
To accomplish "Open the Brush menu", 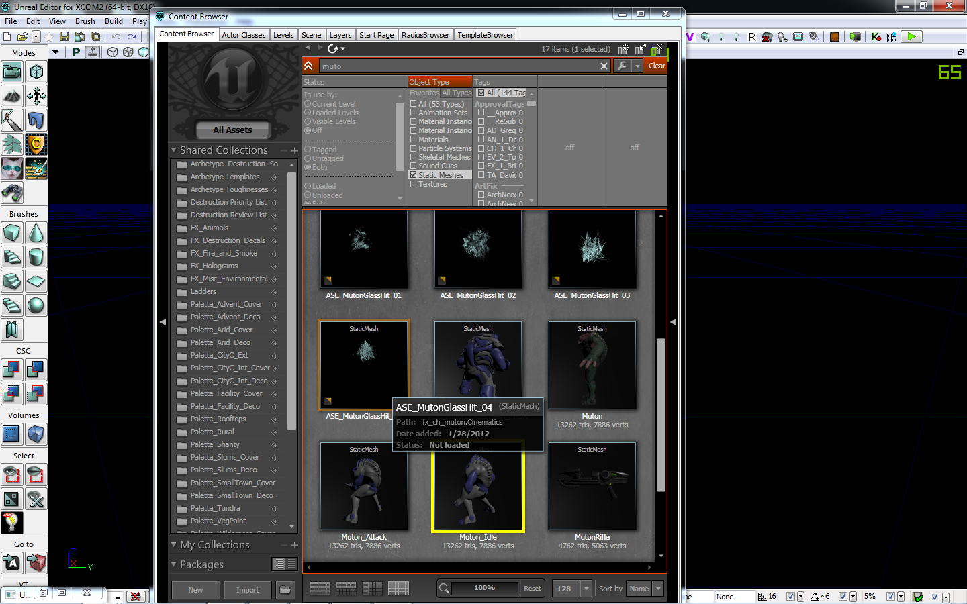I will [x=85, y=21].
